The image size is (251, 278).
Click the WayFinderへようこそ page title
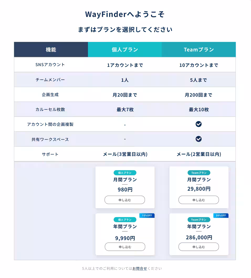pos(125,15)
